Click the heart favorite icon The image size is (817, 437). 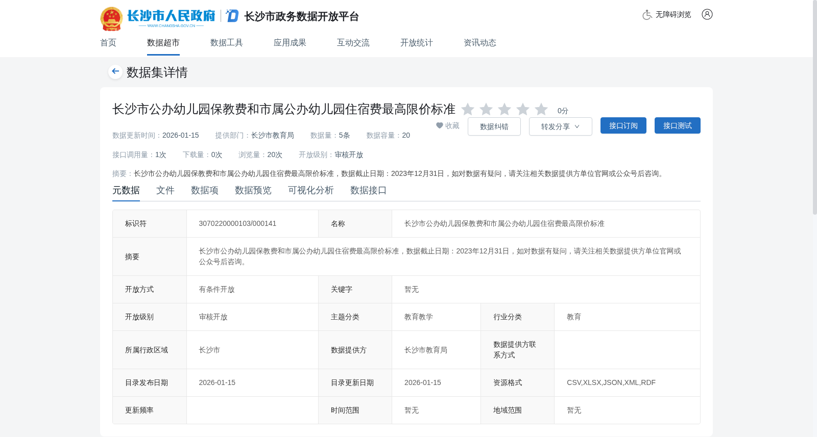440,125
